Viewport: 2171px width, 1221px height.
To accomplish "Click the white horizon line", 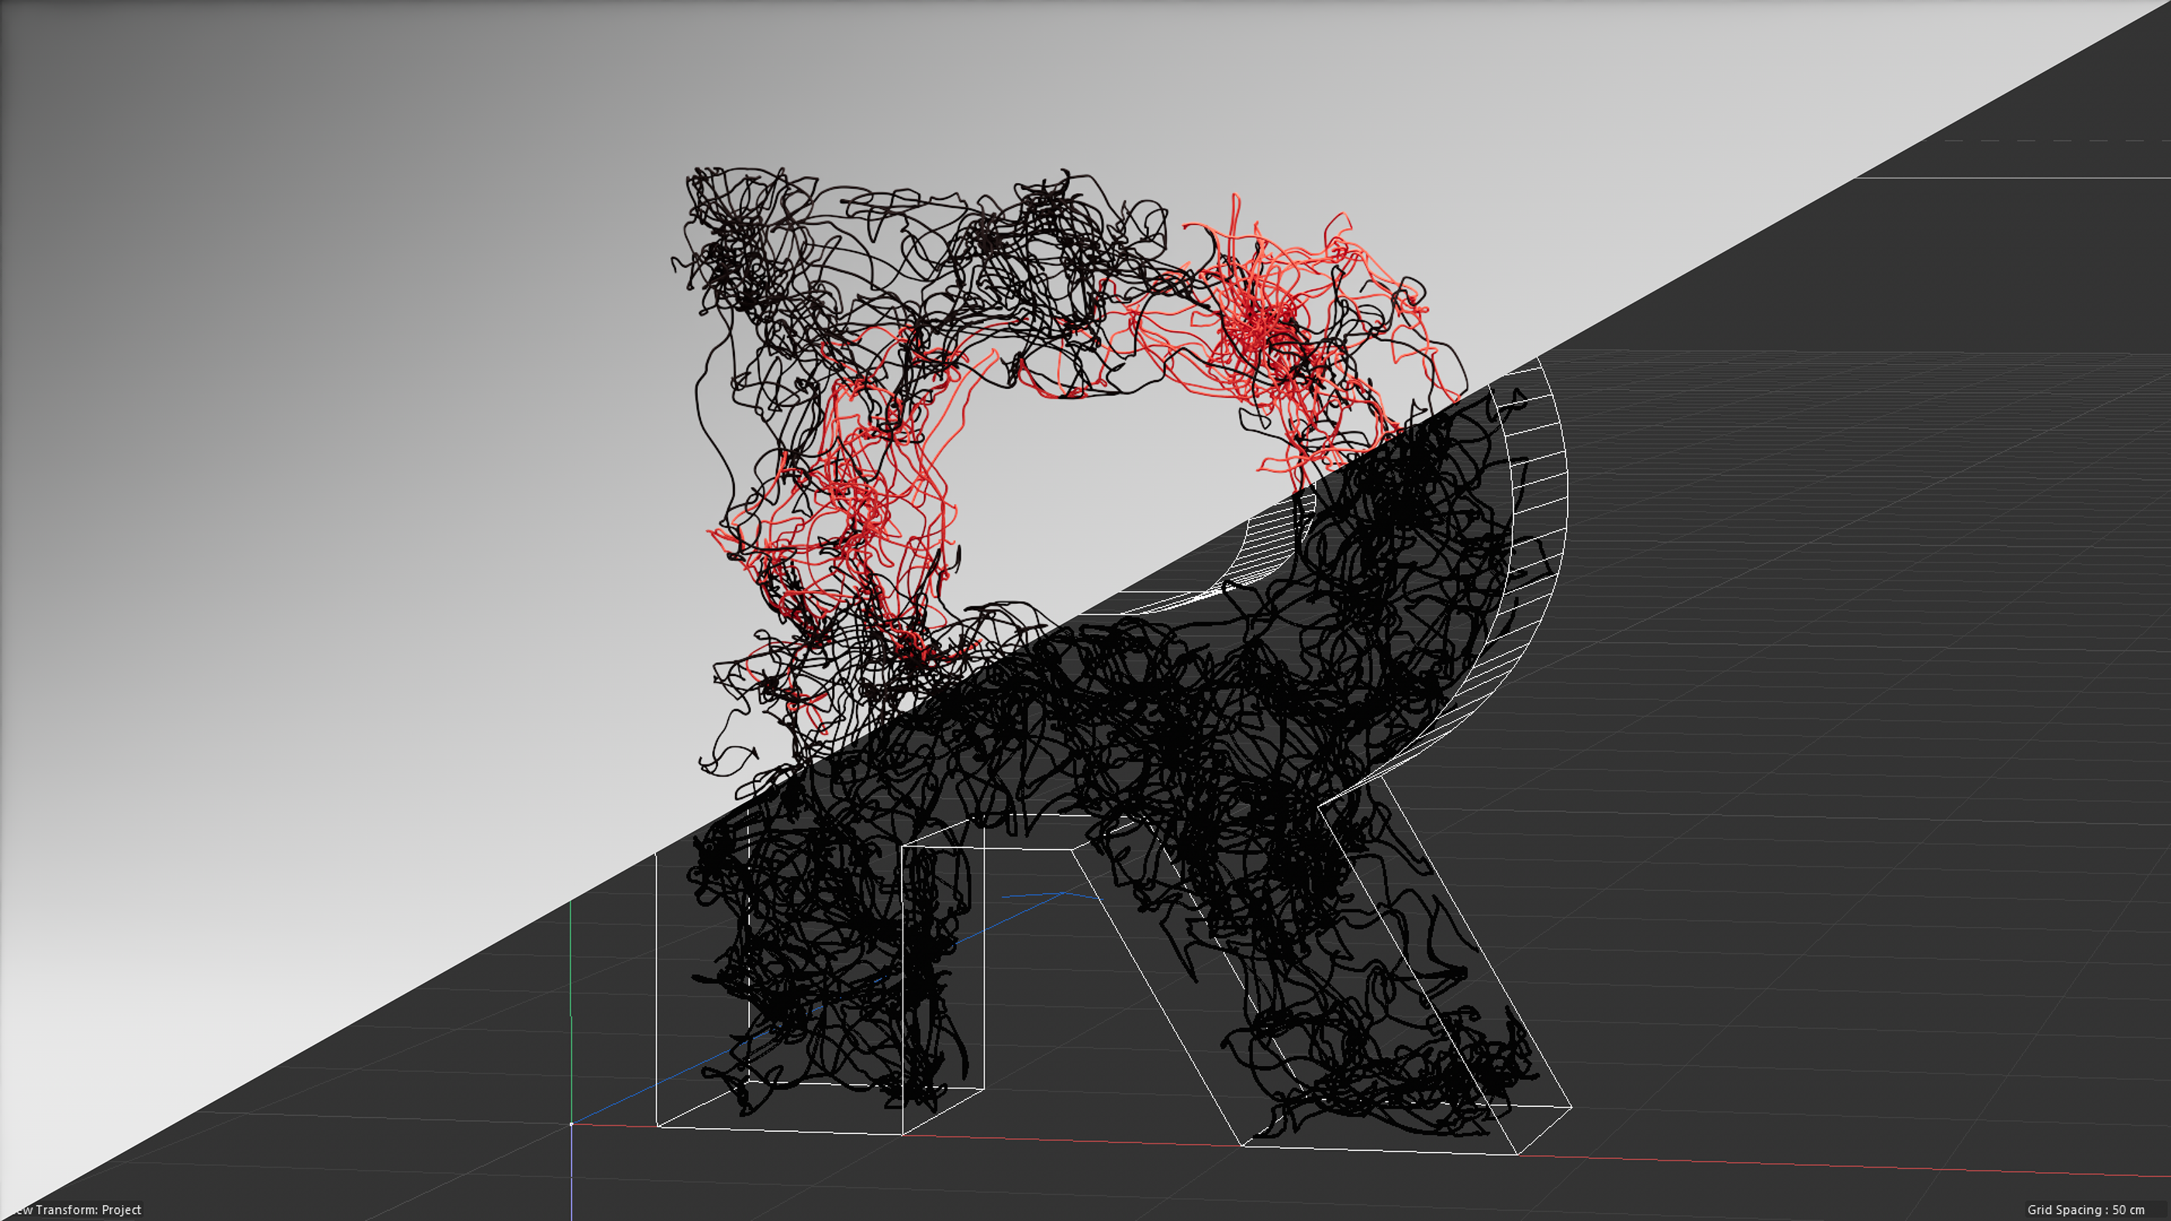I will click(2023, 178).
